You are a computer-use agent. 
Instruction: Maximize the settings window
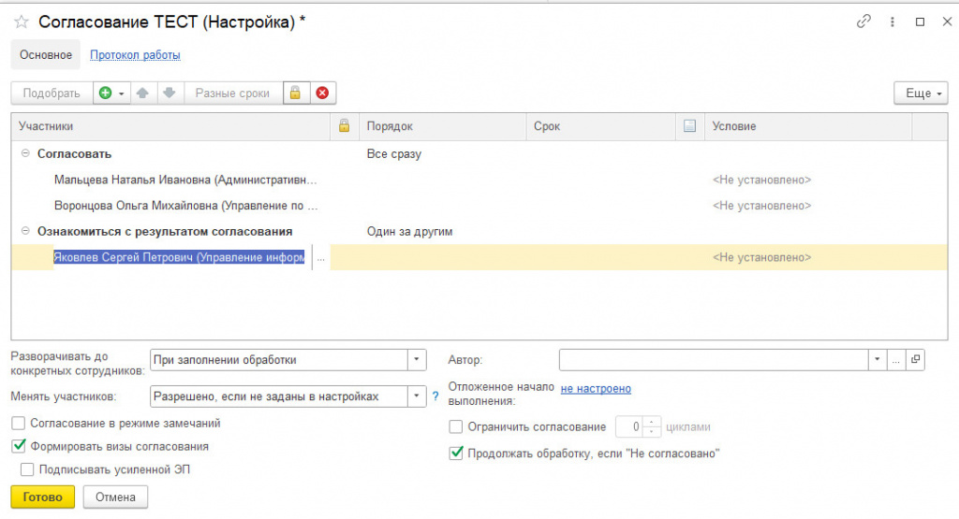(x=920, y=22)
